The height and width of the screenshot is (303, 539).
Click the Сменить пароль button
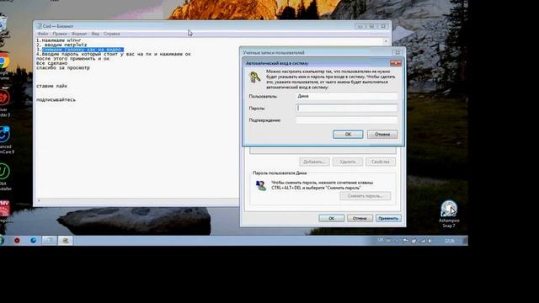coord(365,196)
